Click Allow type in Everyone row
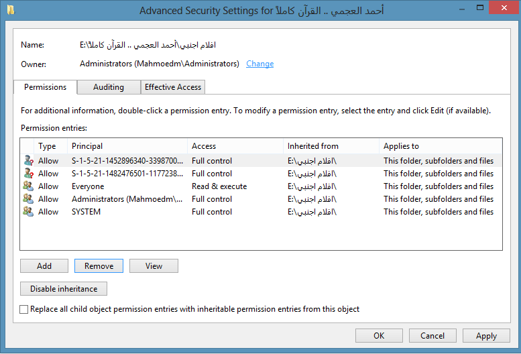Image resolution: width=521 pixels, height=354 pixels. (48, 186)
